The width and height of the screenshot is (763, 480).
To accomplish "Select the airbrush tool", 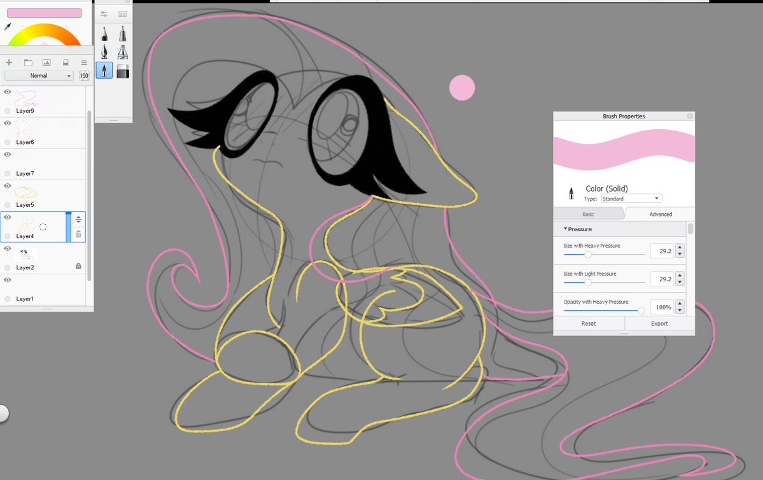I will pyautogui.click(x=123, y=34).
